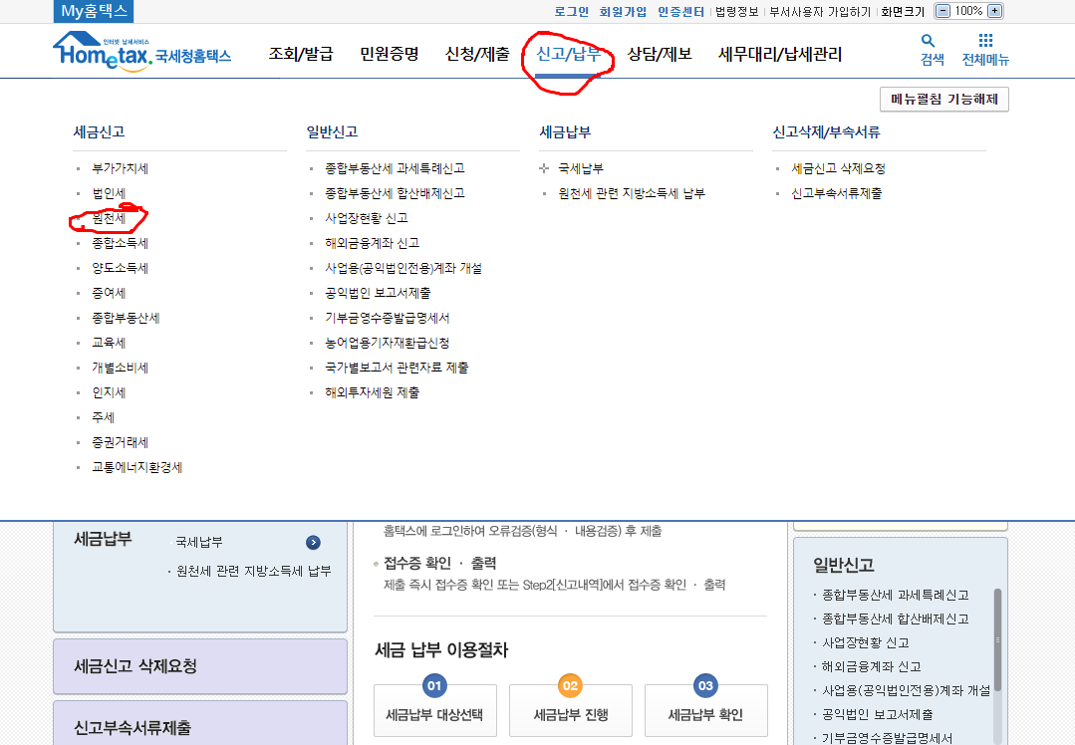
Task: Open the 세금신고 삭제요청 panel button
Action: (200, 666)
